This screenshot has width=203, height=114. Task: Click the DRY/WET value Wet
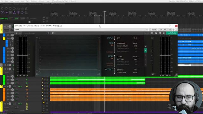[136, 70]
